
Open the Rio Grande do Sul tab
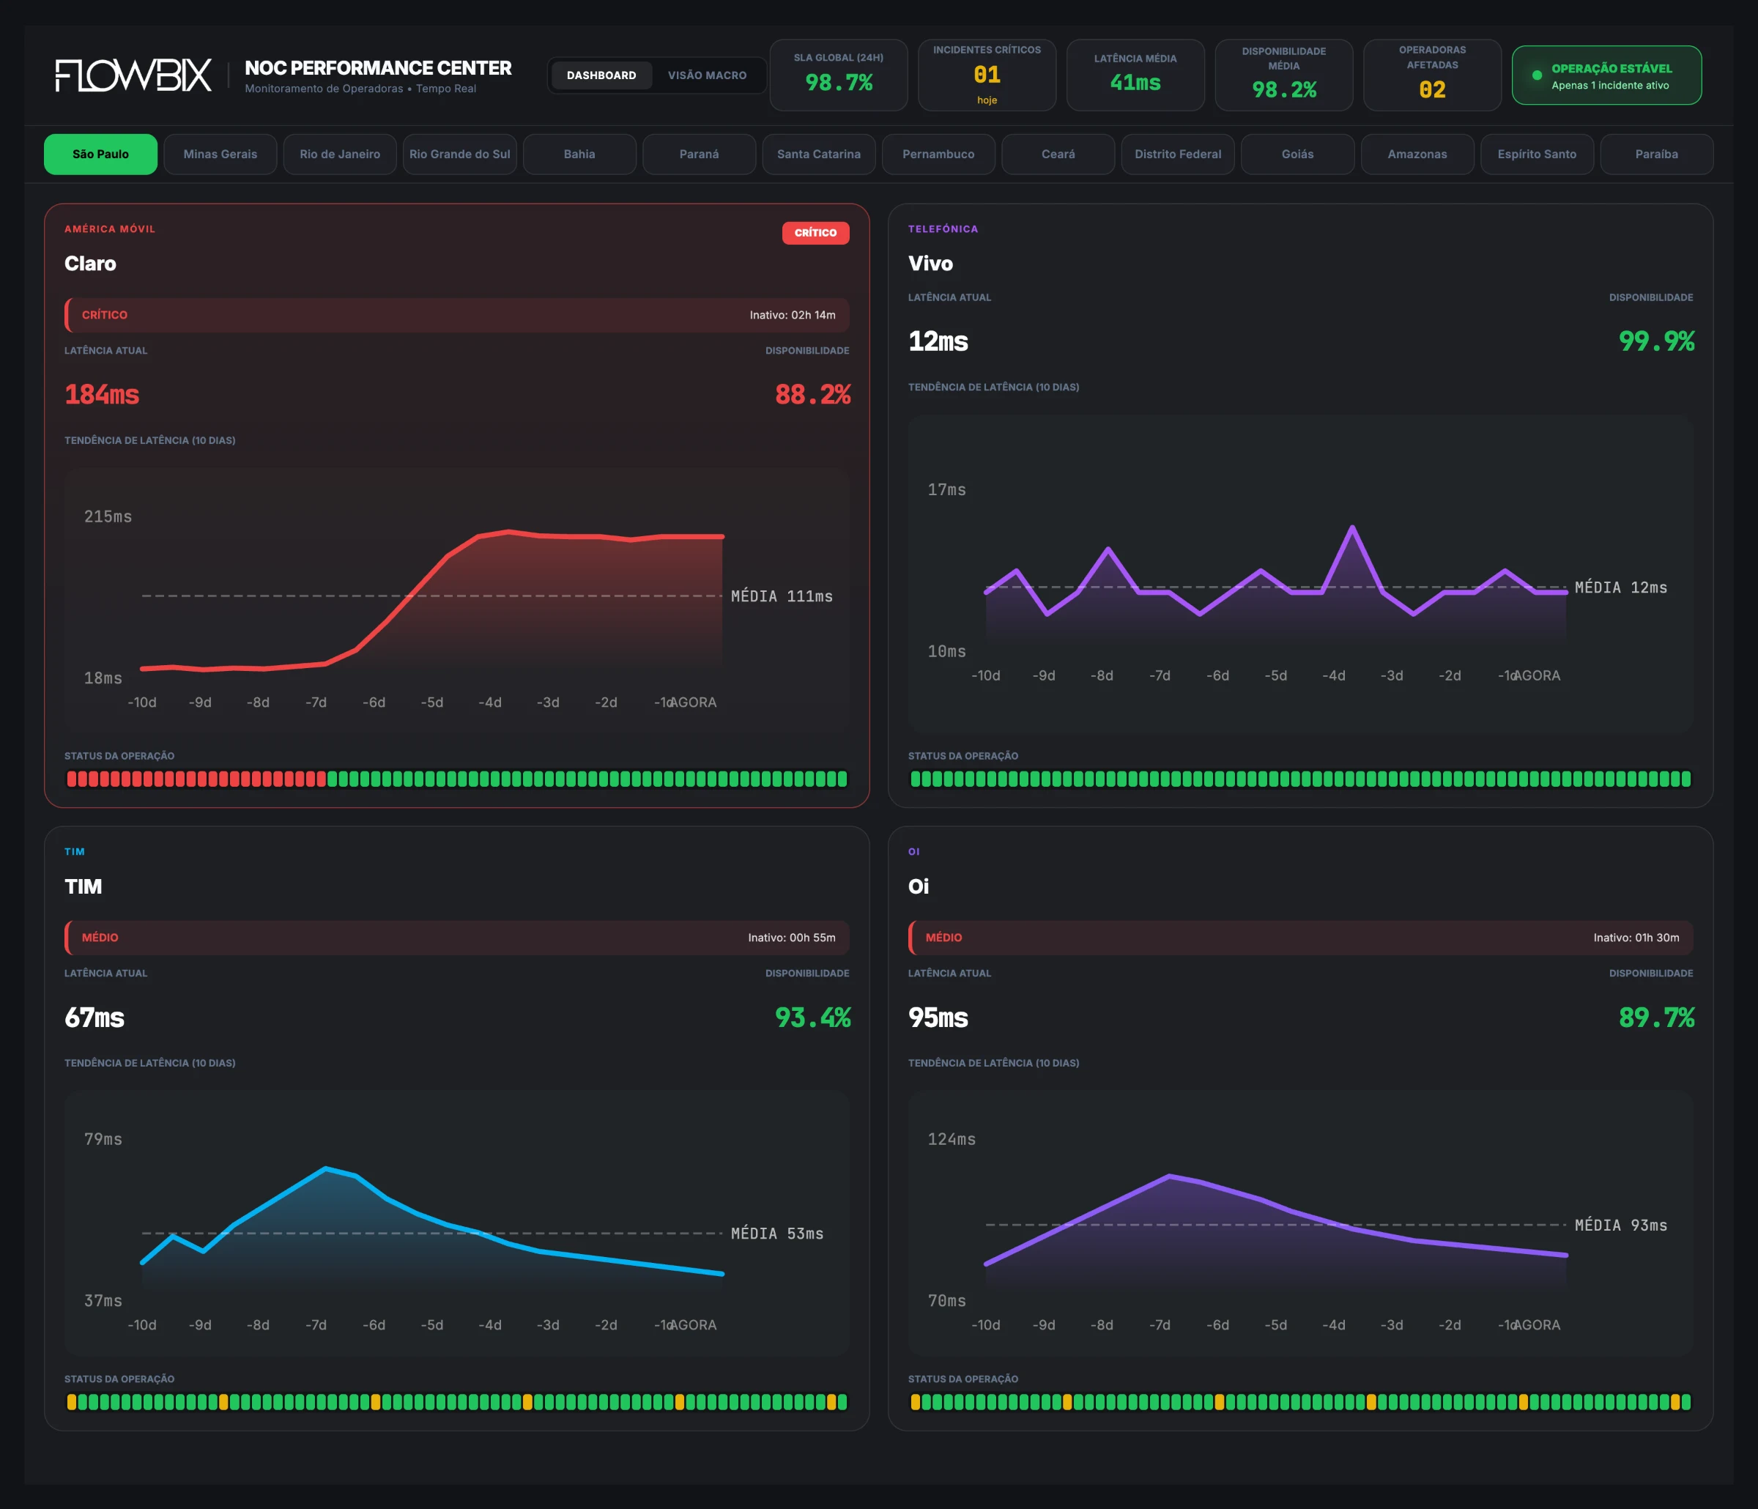click(x=460, y=155)
